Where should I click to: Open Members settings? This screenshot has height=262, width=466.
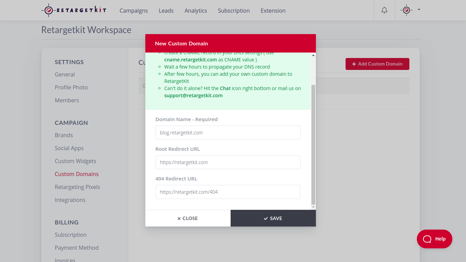pyautogui.click(x=67, y=100)
